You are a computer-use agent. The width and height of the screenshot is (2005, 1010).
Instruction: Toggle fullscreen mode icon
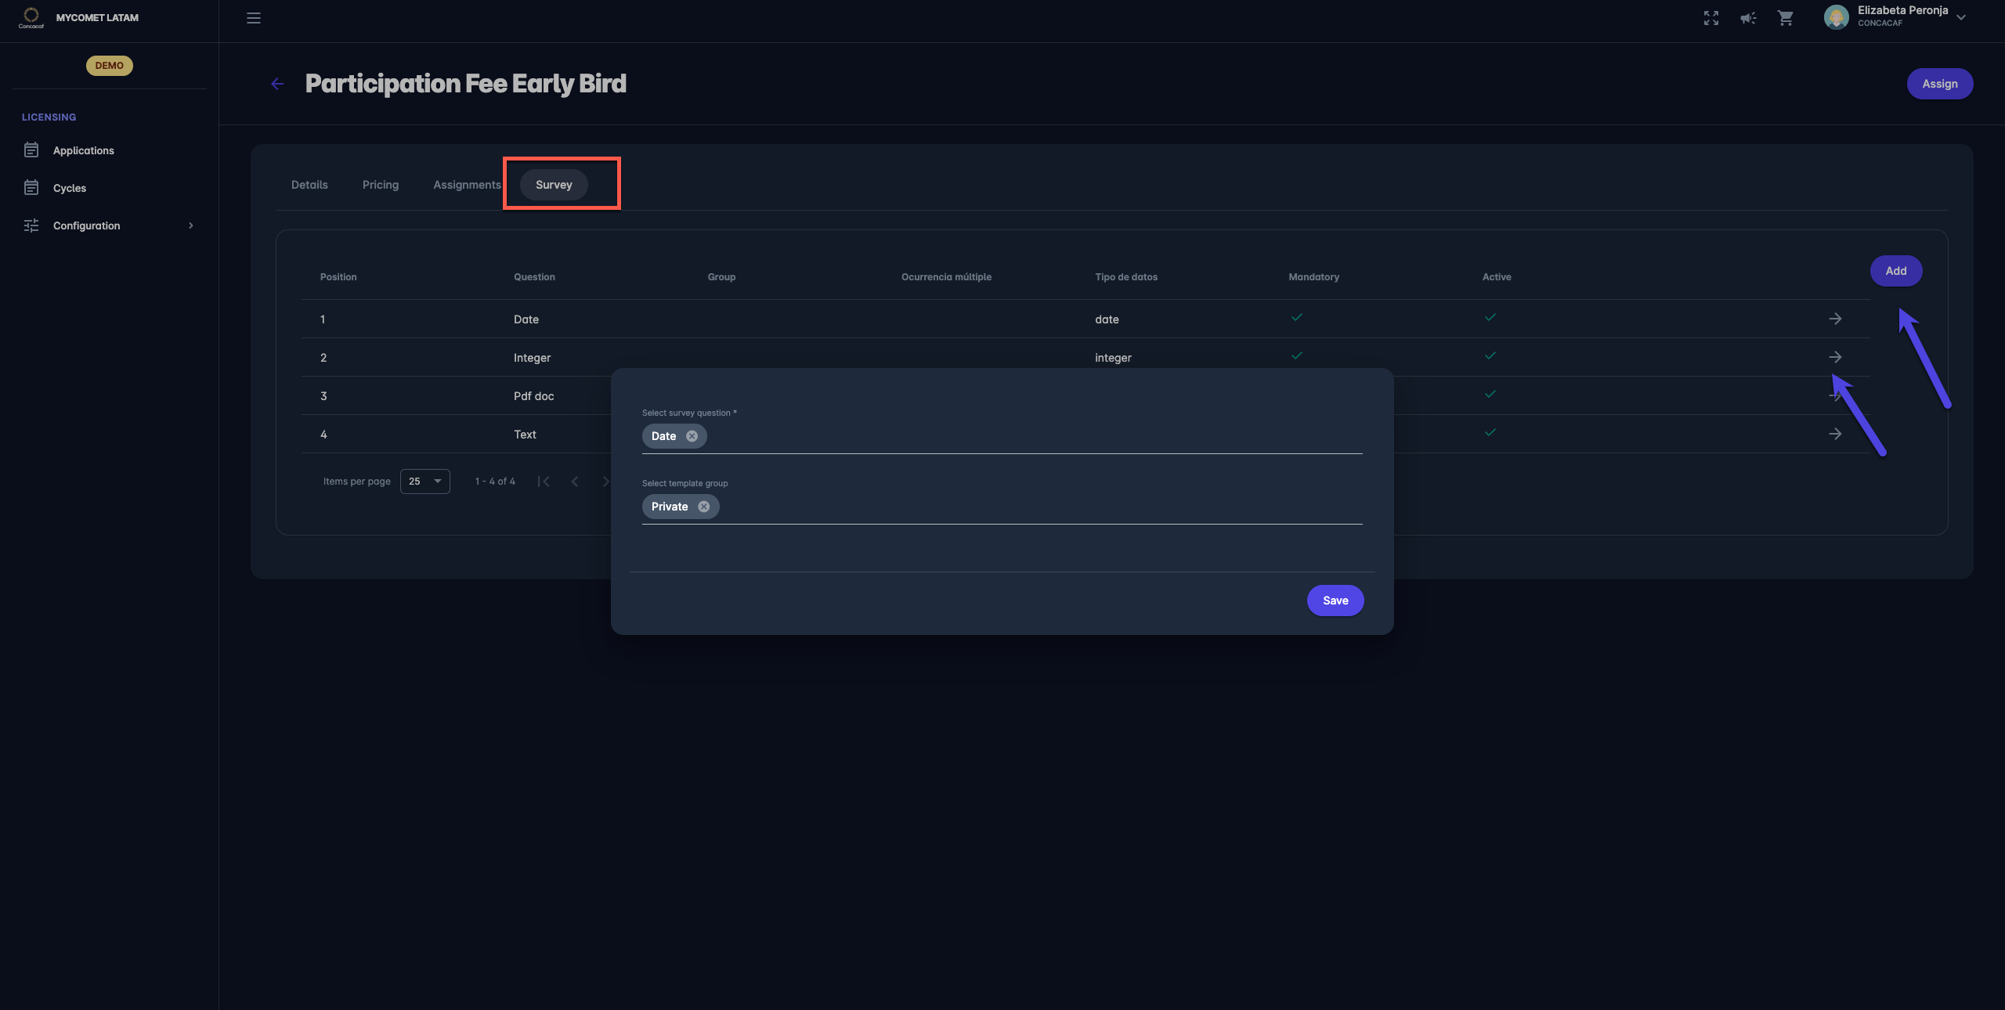point(1711,18)
